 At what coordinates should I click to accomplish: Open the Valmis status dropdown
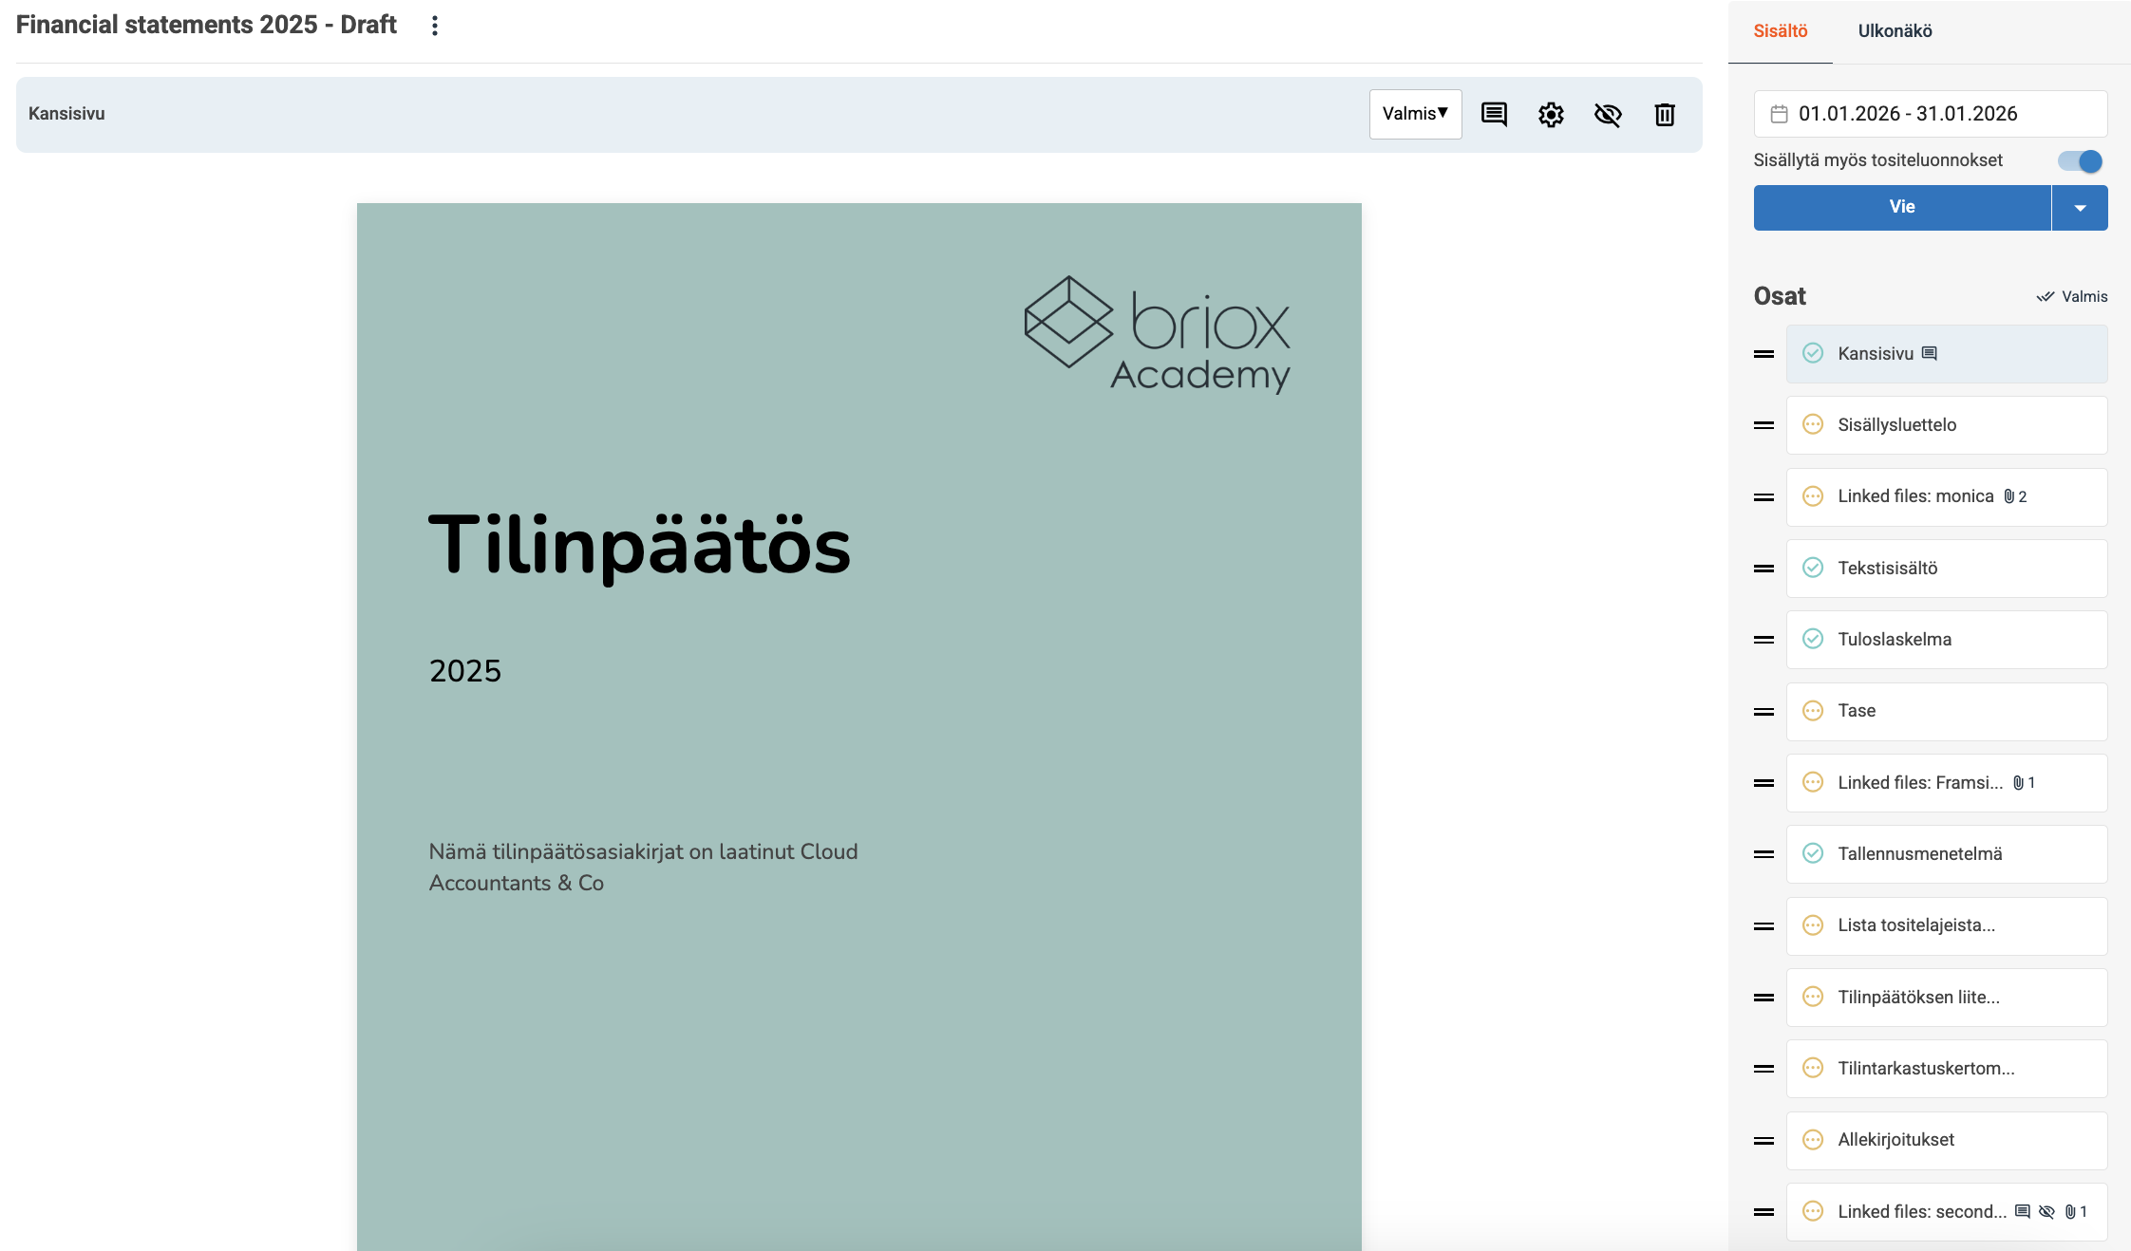pyautogui.click(x=1415, y=114)
